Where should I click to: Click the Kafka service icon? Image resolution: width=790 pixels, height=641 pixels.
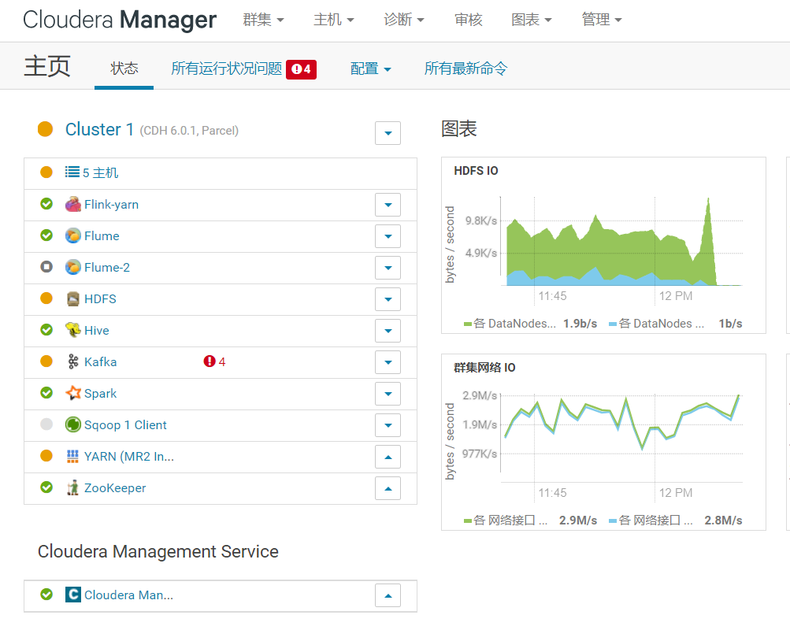pos(73,361)
